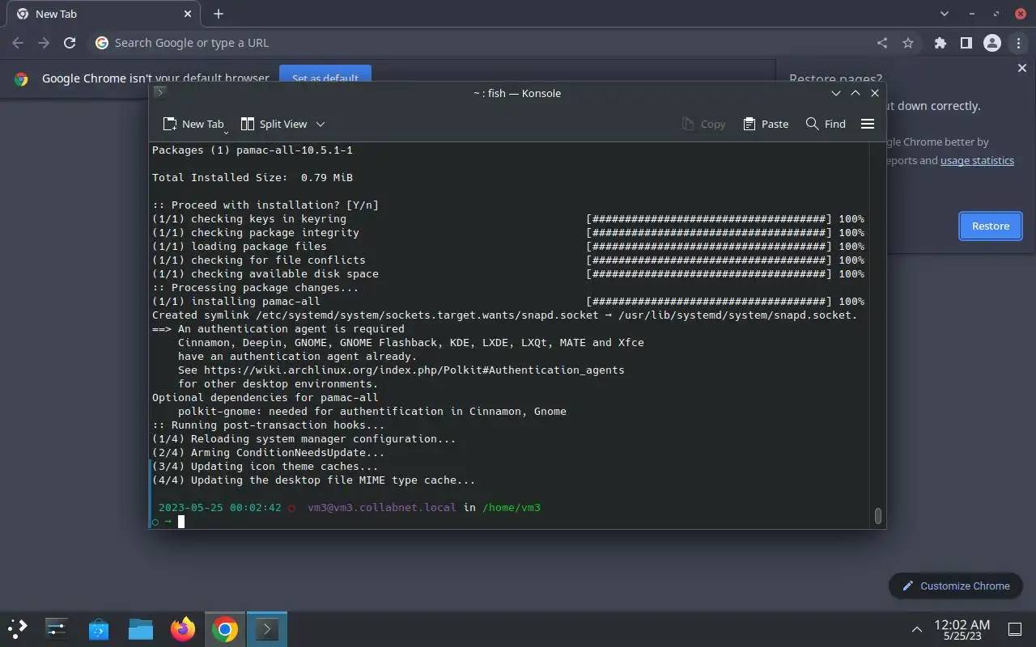Click the Restore button in Chrome

991,226
